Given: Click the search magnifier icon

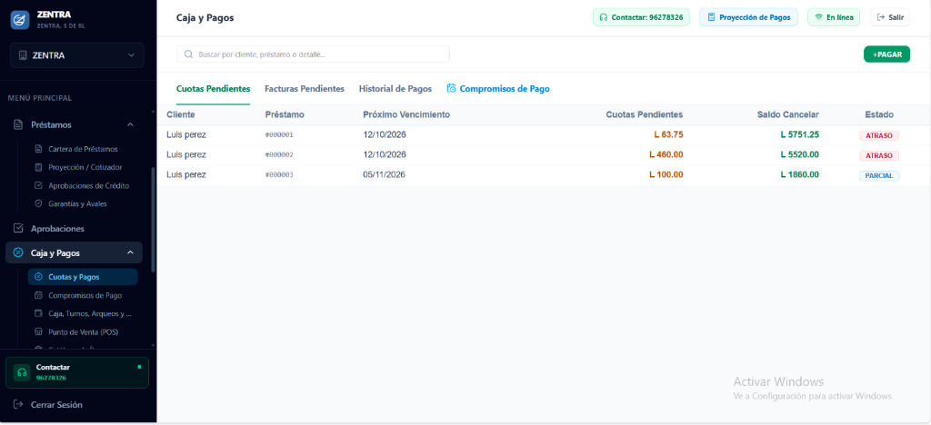Looking at the screenshot, I should point(189,54).
